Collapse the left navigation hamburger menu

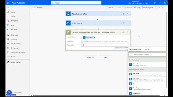click(x=8, y=8)
